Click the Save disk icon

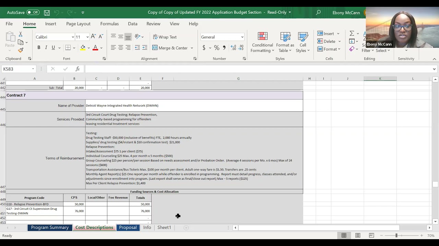[47, 13]
